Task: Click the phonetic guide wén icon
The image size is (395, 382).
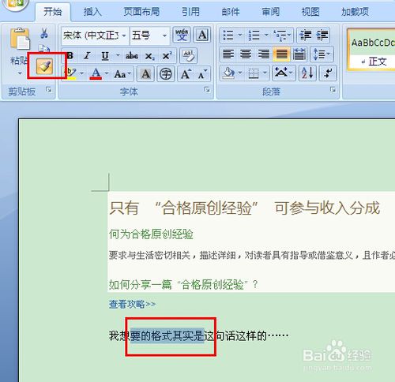Action: pyautogui.click(x=182, y=35)
